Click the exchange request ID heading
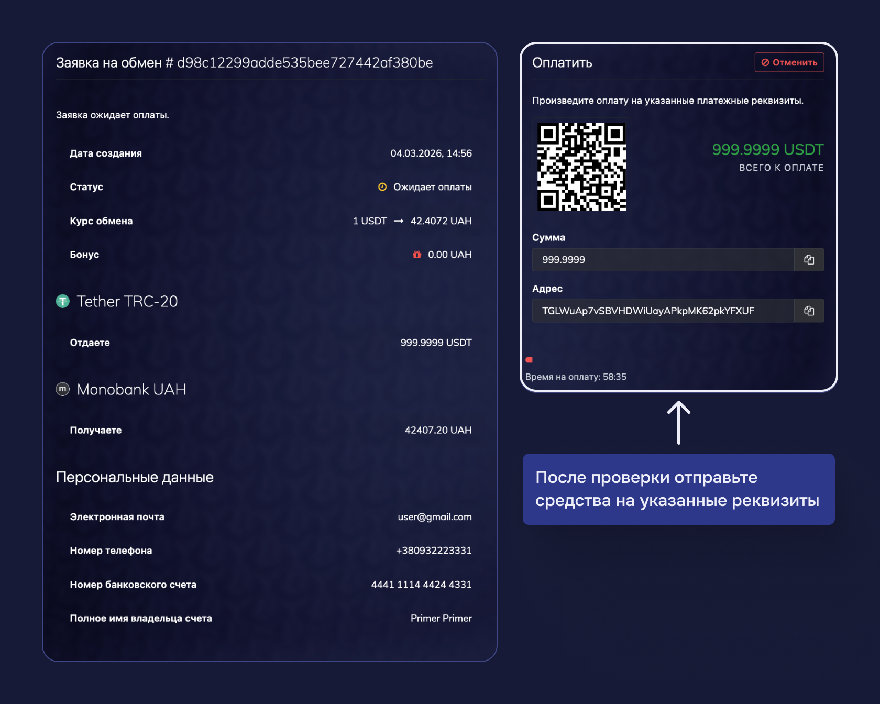Screen dimensions: 880x704 tap(244, 63)
